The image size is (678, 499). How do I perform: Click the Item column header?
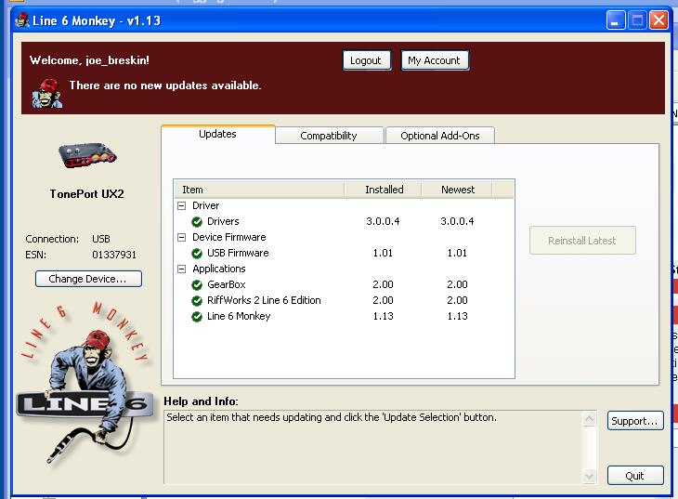coord(259,190)
